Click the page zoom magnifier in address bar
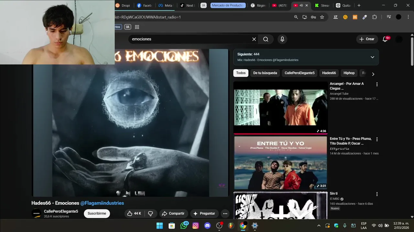The height and width of the screenshot is (232, 414). click(296, 17)
